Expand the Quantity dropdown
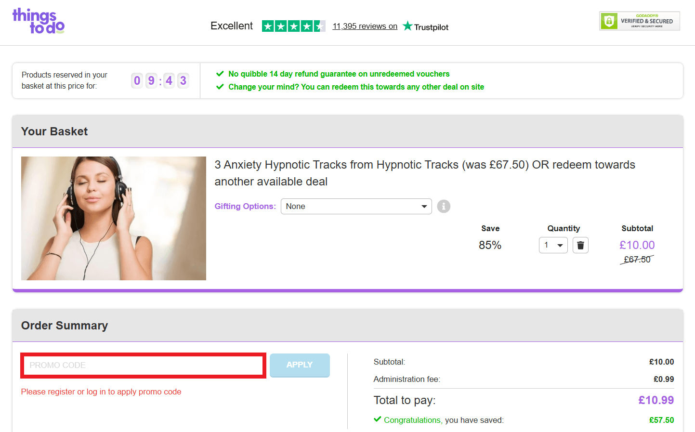The image size is (695, 432). point(553,245)
